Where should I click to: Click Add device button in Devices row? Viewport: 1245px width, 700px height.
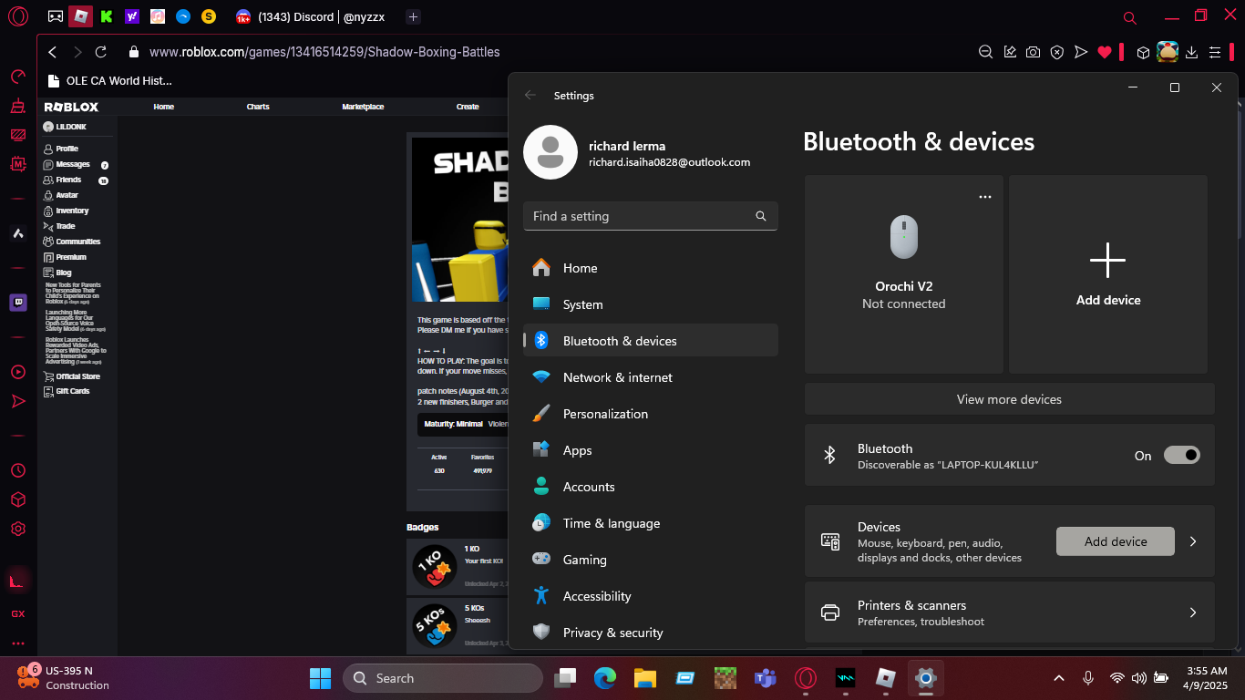pos(1116,541)
